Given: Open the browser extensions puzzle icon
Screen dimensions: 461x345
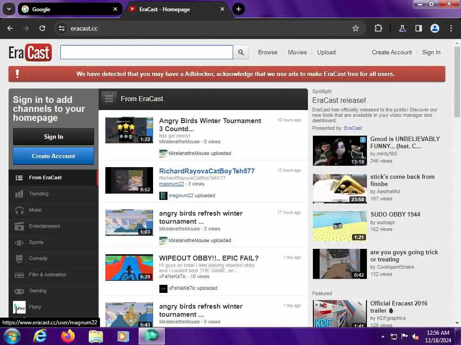Looking at the screenshot, I should pyautogui.click(x=378, y=28).
